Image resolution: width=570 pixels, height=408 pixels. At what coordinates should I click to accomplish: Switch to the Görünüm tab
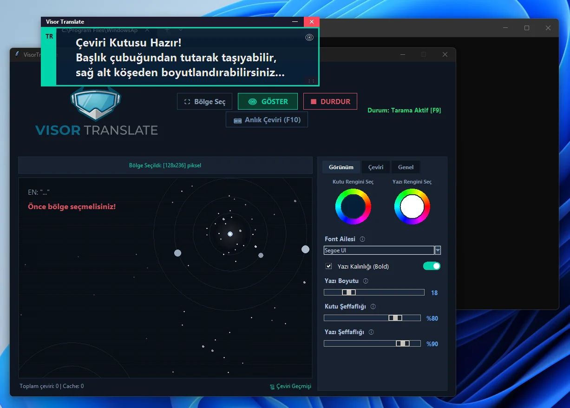coord(341,167)
